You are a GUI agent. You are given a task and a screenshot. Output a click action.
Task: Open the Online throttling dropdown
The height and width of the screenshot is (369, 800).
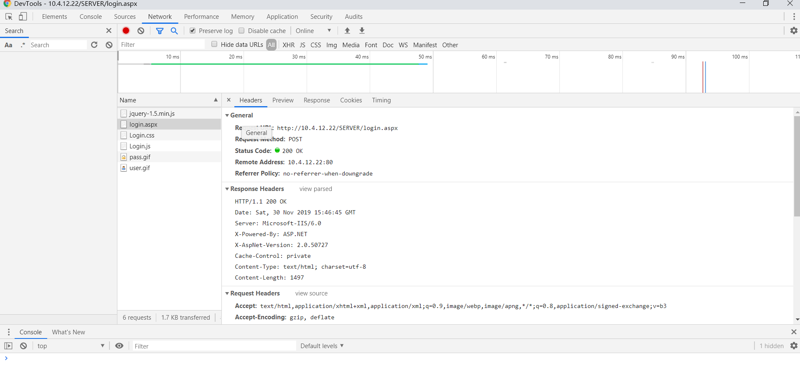pos(313,31)
